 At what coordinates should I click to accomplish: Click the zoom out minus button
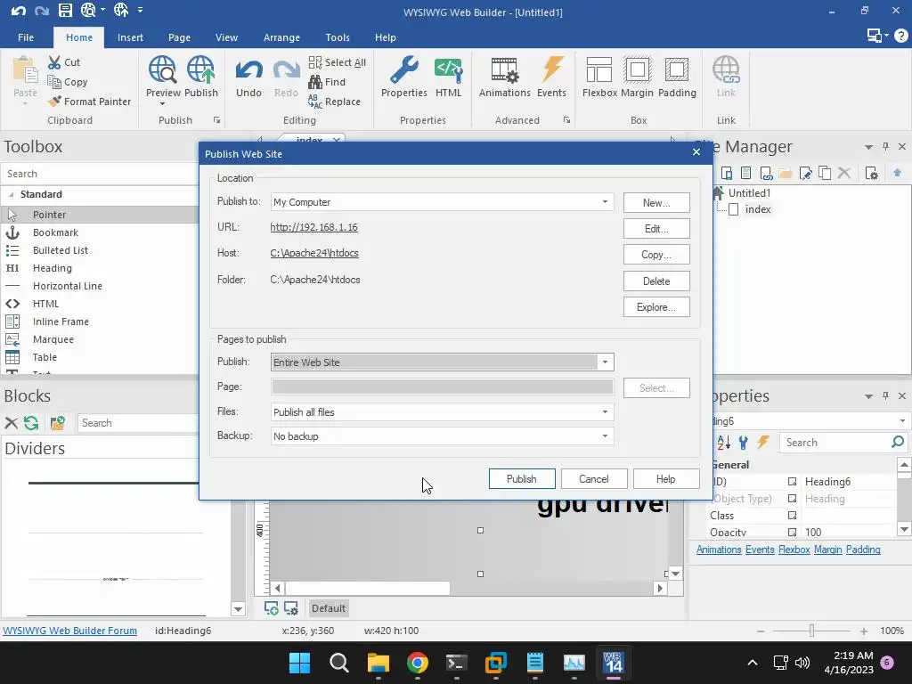(x=761, y=631)
